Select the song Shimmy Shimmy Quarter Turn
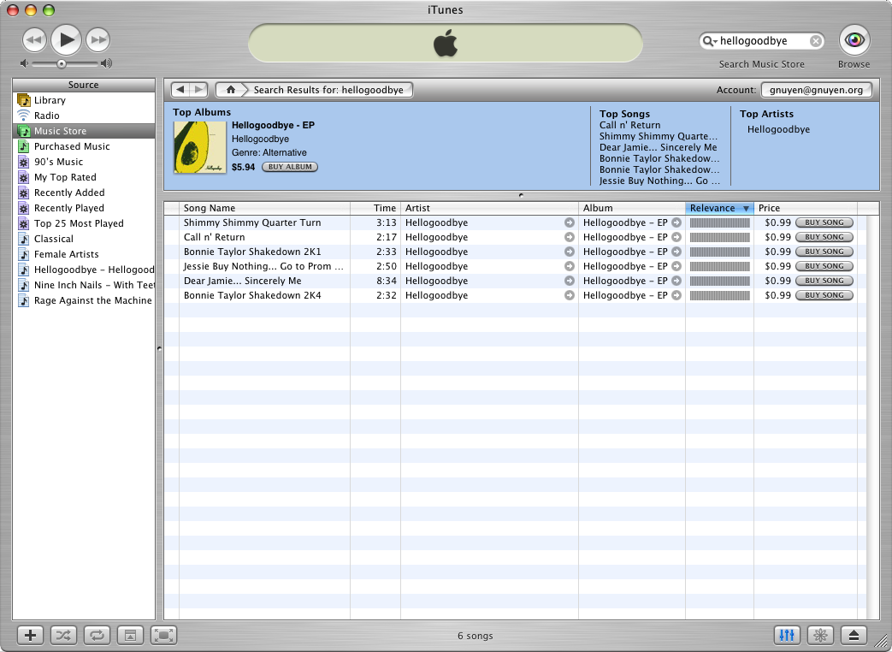The image size is (892, 652). 252,222
